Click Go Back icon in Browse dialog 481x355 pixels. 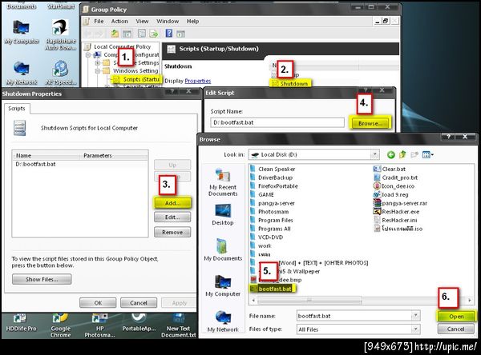tap(391, 154)
